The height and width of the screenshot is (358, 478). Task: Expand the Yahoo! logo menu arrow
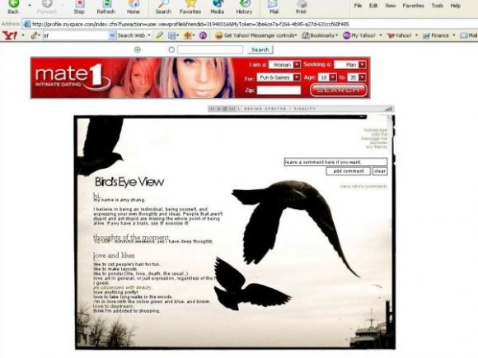point(23,35)
